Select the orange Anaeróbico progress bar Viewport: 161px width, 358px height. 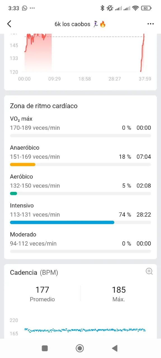tap(23, 164)
